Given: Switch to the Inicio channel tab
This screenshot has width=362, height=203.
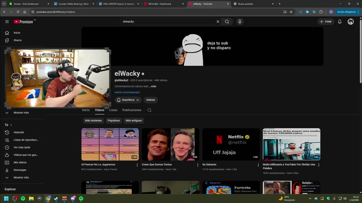Looking at the screenshot, I should point(86,110).
